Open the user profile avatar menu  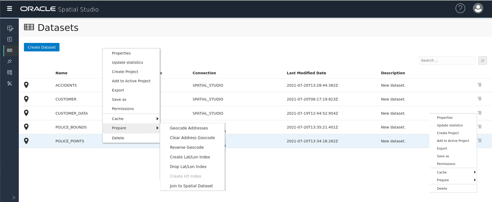tap(478, 8)
